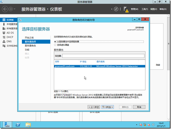171x129 pixels.
Task: Click Server Manager icon in the taskbar
Action: point(7,125)
